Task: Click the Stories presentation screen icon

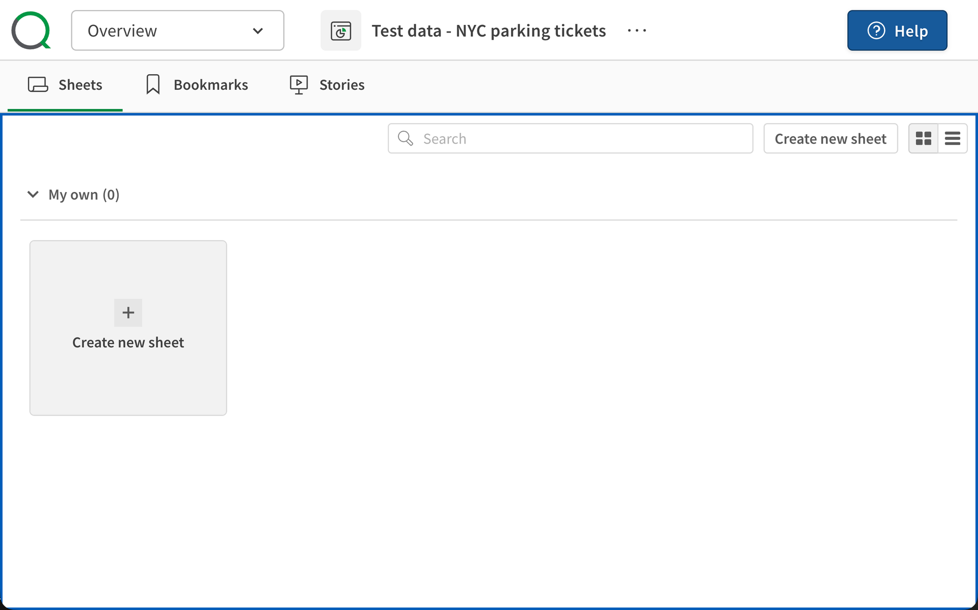Action: click(298, 84)
